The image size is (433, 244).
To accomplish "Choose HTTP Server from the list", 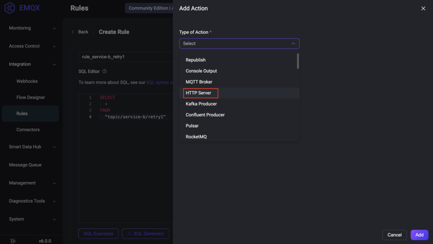I will pyautogui.click(x=198, y=93).
